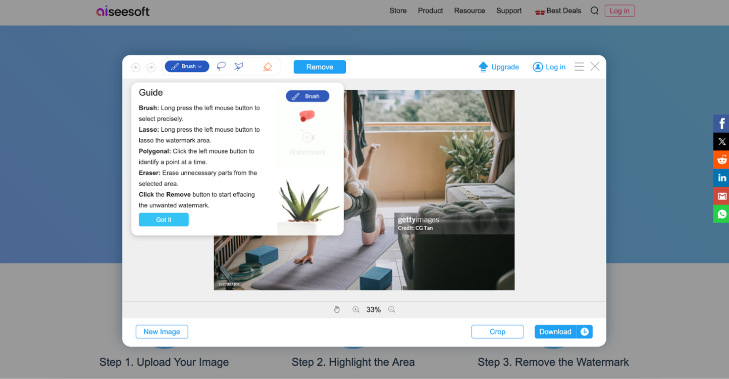Share the page on Reddit
Image resolution: width=729 pixels, height=379 pixels.
(x=721, y=159)
